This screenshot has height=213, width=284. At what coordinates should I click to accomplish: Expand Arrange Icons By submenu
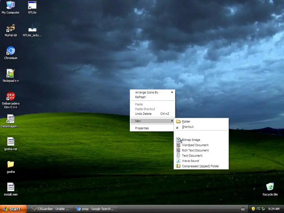coord(152,92)
